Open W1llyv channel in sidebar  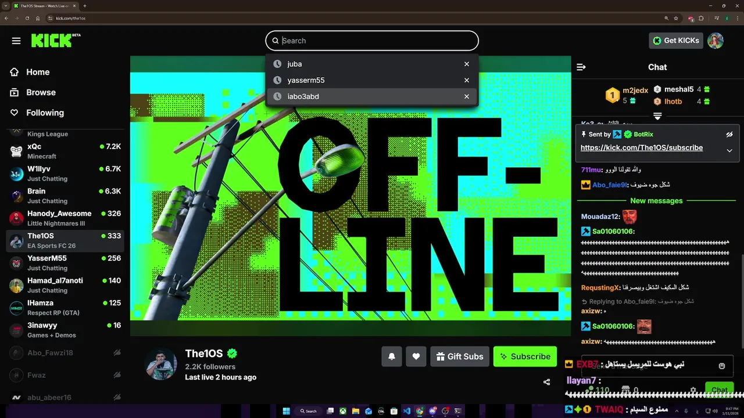65,174
